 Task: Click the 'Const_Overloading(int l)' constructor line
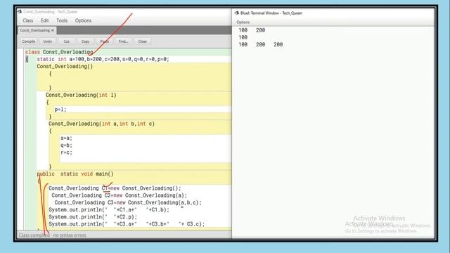point(81,95)
